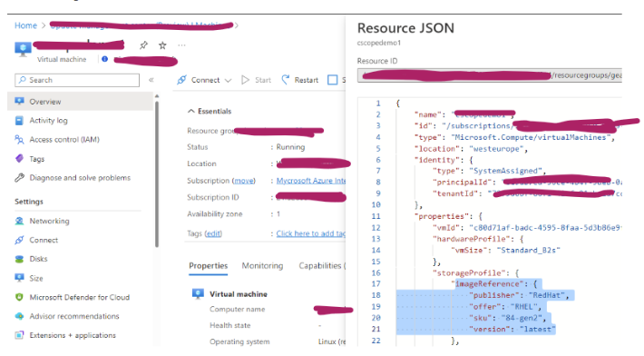Go to Home breadcrumb
The width and height of the screenshot is (644, 356).
coord(25,25)
